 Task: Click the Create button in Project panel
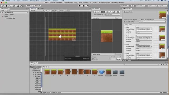[x=33, y=65]
